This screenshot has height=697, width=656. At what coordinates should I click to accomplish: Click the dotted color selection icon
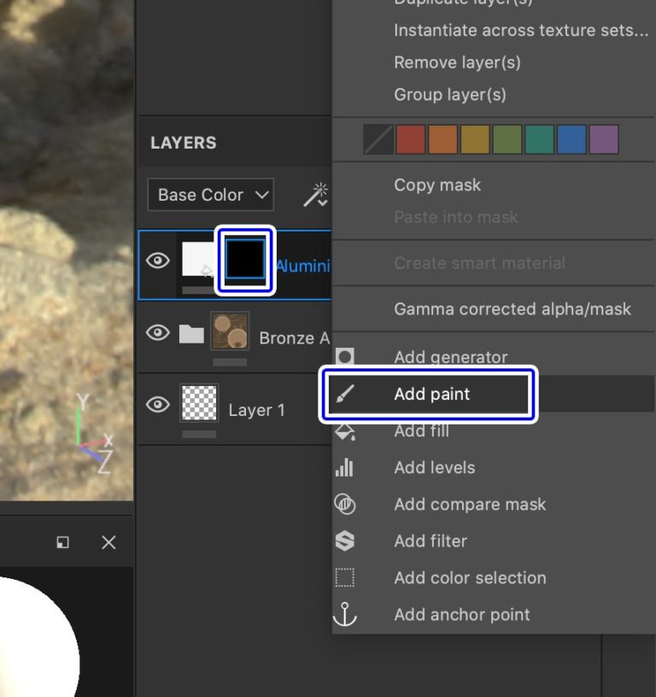[345, 577]
